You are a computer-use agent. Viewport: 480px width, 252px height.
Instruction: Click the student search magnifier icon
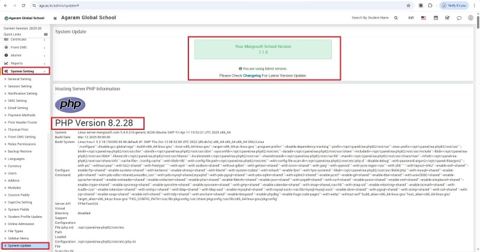[x=396, y=18]
